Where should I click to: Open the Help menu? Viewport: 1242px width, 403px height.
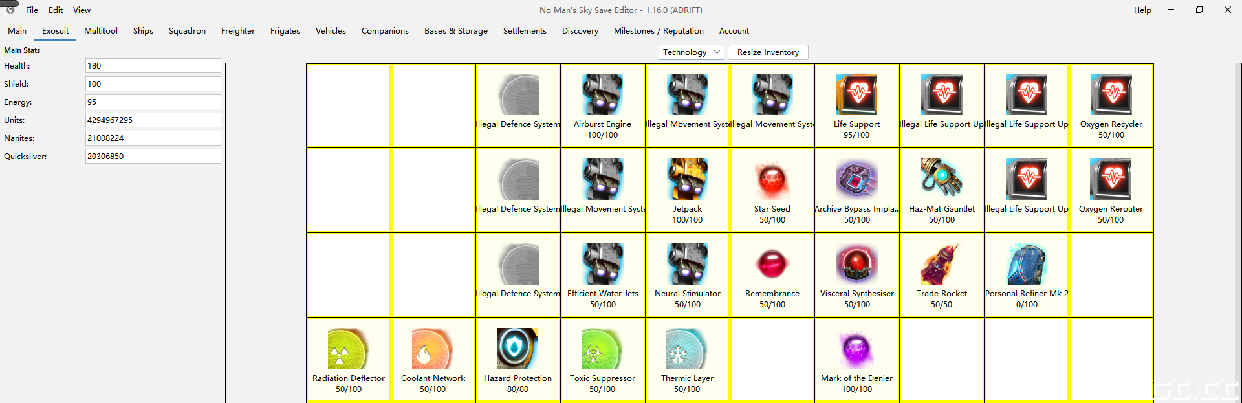click(1142, 10)
